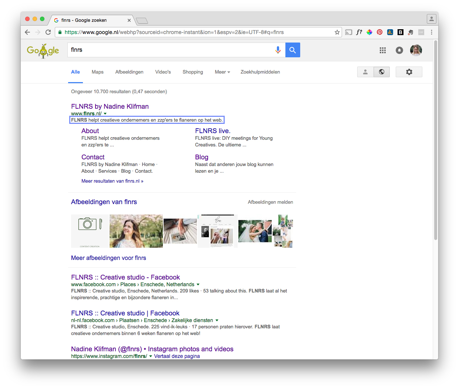Open Zoekhulpmiddelen search tools
The image size is (459, 389).
tap(260, 72)
